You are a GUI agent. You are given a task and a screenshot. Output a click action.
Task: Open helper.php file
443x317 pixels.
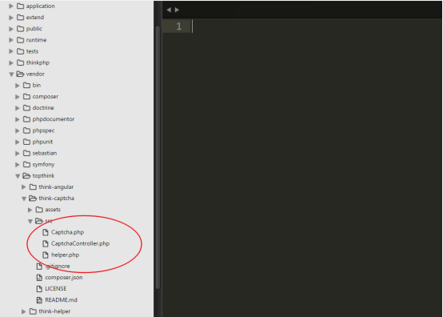pyautogui.click(x=65, y=255)
